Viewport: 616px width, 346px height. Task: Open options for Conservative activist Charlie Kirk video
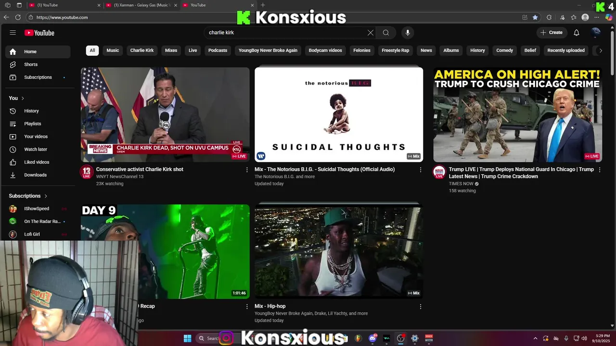click(247, 170)
